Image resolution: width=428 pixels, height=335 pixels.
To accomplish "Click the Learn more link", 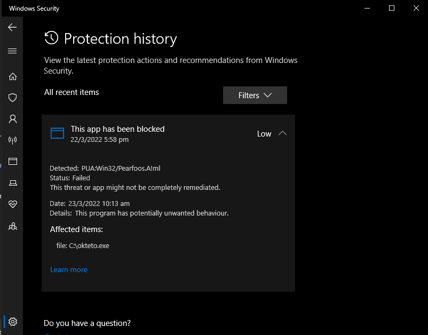I will [x=69, y=270].
